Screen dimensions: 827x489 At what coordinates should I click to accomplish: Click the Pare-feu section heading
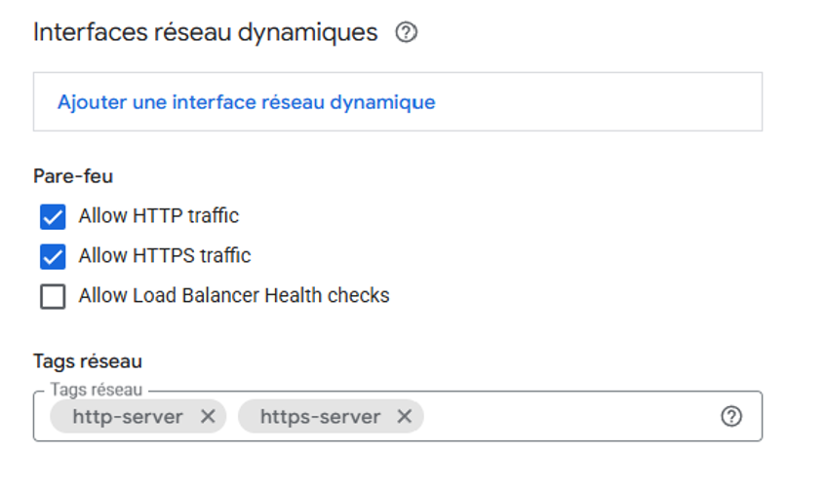[73, 176]
